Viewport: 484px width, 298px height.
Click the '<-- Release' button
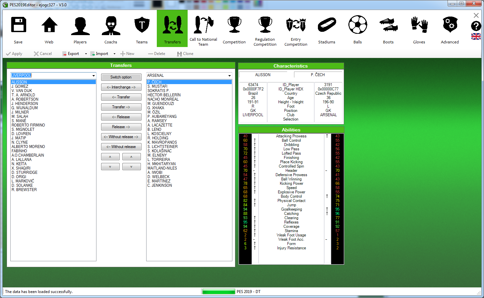(121, 117)
